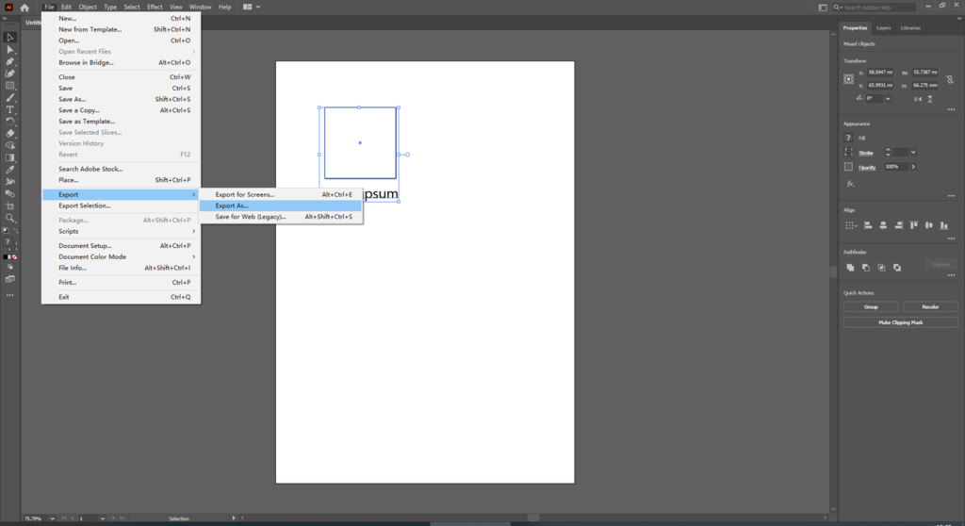Viewport: 965px width, 526px height.
Task: Select the Artboard tool
Action: (x=9, y=205)
